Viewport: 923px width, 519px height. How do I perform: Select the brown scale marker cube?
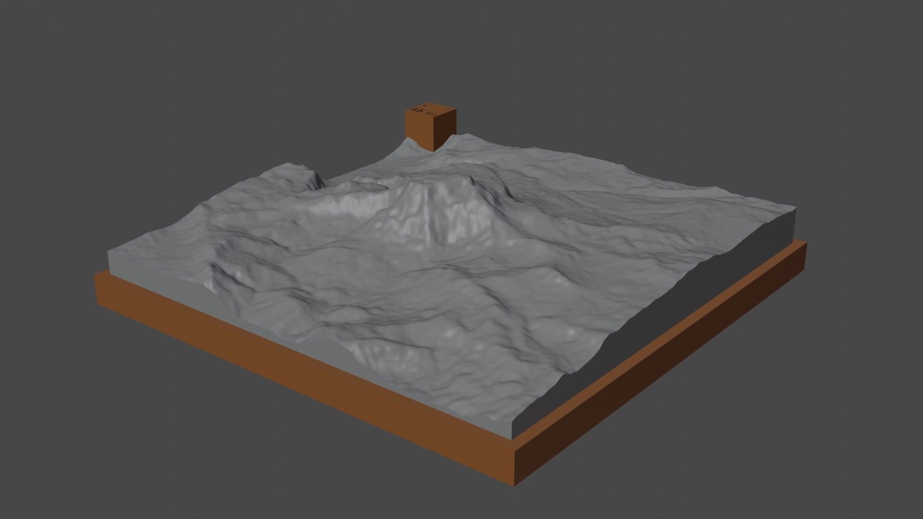click(x=429, y=123)
